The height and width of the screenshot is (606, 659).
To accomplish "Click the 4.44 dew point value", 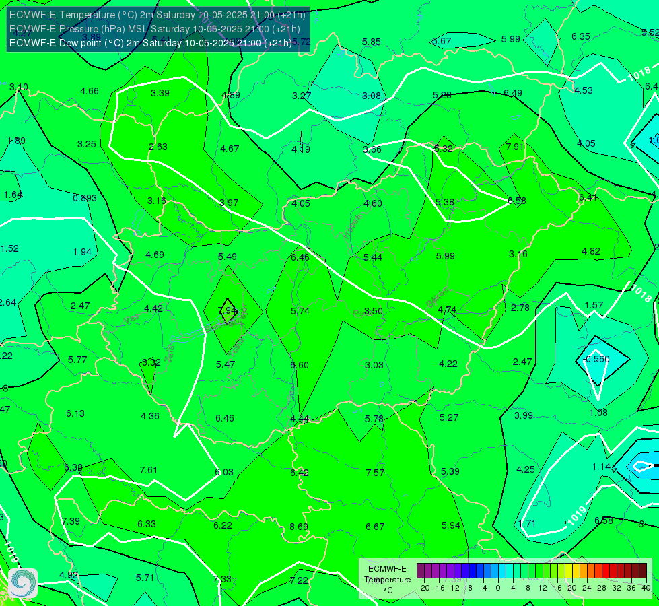I will tap(300, 419).
